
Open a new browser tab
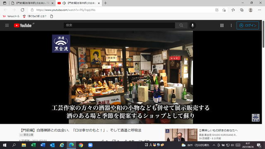coord(105,3)
